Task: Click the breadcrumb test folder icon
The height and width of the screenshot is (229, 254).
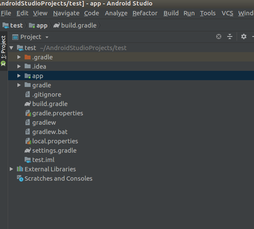Action: tap(6, 25)
